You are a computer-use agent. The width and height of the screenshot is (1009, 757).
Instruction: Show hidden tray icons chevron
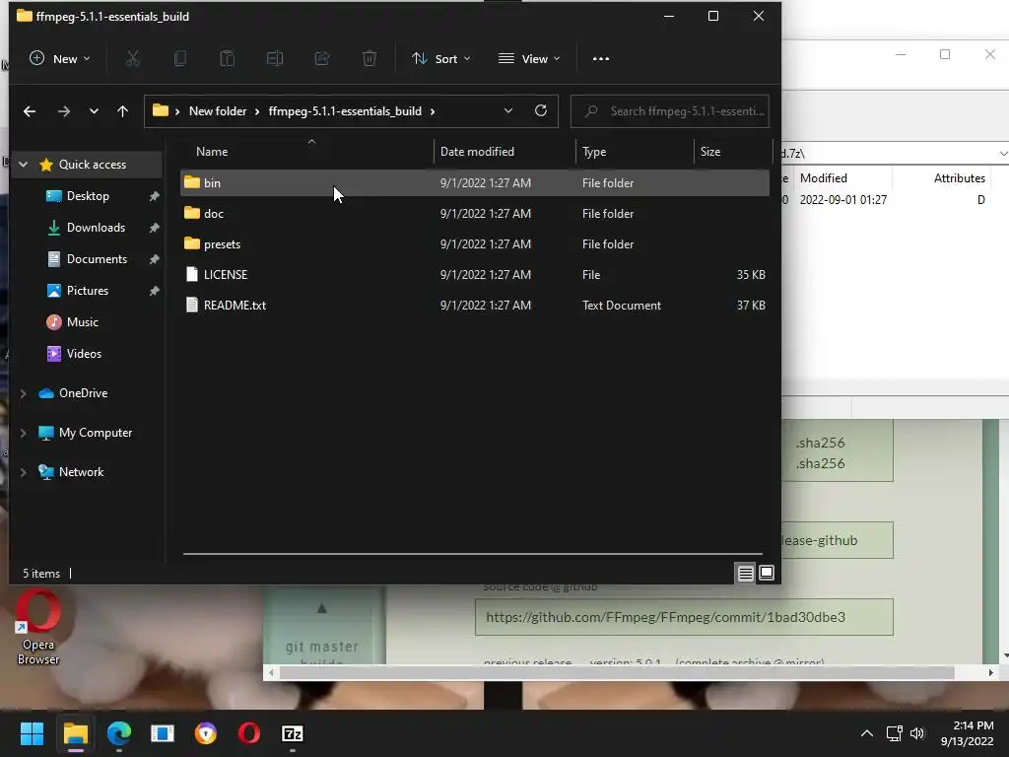click(867, 733)
